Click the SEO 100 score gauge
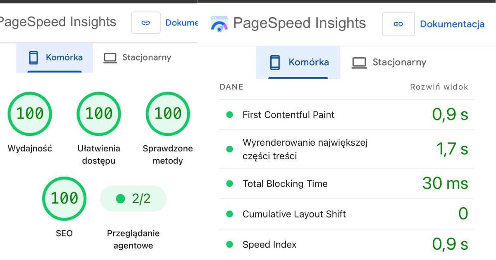This screenshot has width=496, height=260. [x=64, y=199]
